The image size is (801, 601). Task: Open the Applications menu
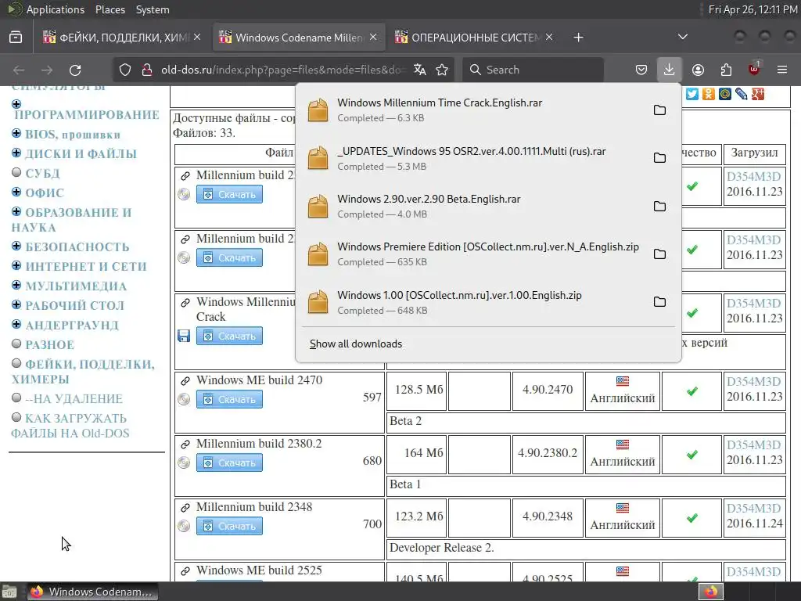click(56, 9)
